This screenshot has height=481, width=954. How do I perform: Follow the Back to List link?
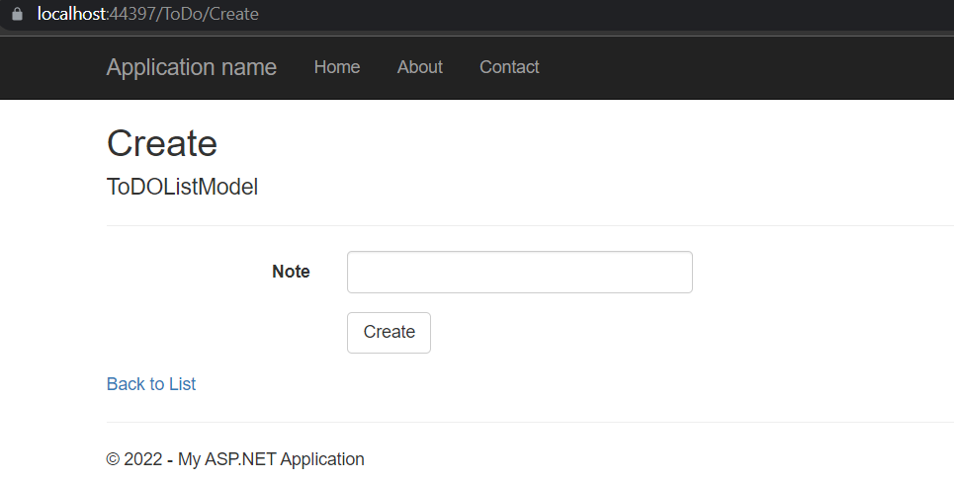pyautogui.click(x=151, y=384)
